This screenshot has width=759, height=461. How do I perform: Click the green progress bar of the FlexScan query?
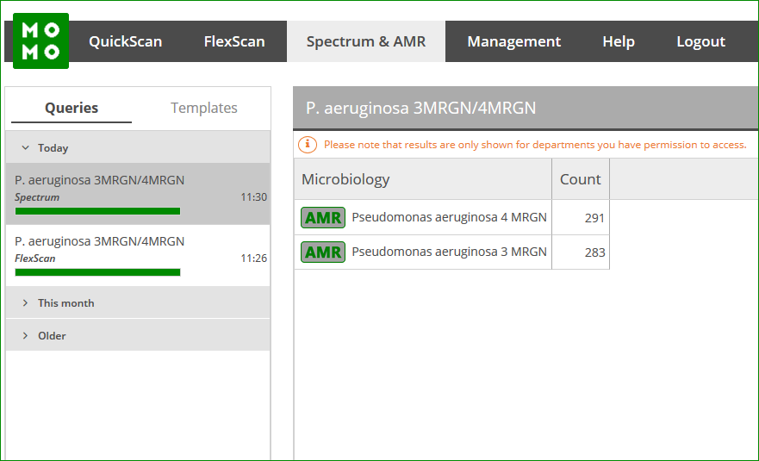(97, 272)
